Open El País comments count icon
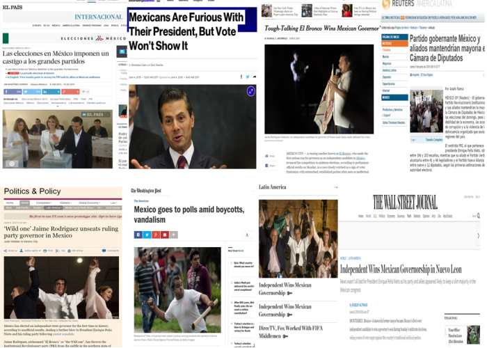487x348 pixels. click(86, 92)
